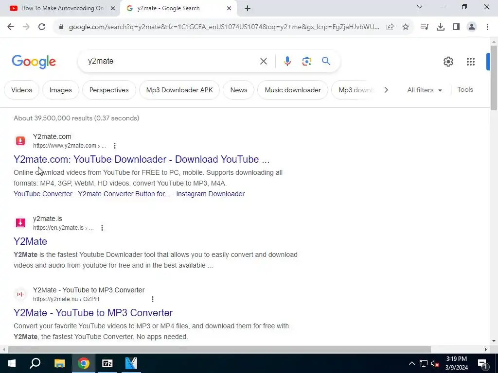This screenshot has height=373, width=498.
Task: Open the All filters dropdown
Action: coord(425,90)
